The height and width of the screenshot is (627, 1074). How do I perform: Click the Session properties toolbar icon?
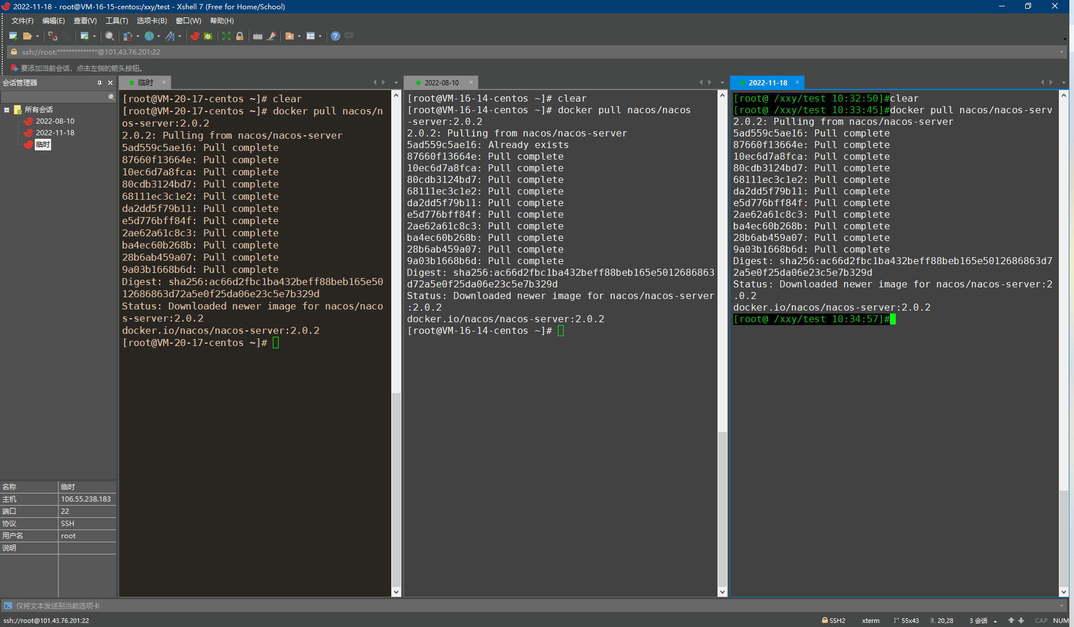coord(85,36)
